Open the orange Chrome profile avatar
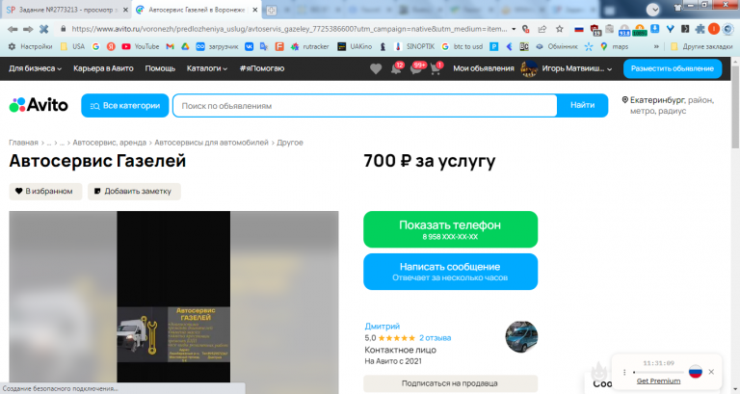Viewport: 740px width, 394px height. click(714, 29)
